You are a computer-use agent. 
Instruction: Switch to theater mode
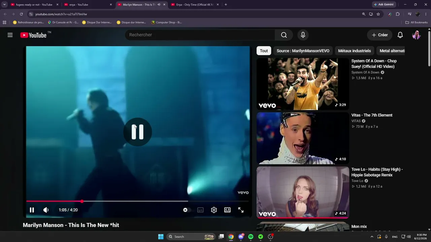coord(227,210)
